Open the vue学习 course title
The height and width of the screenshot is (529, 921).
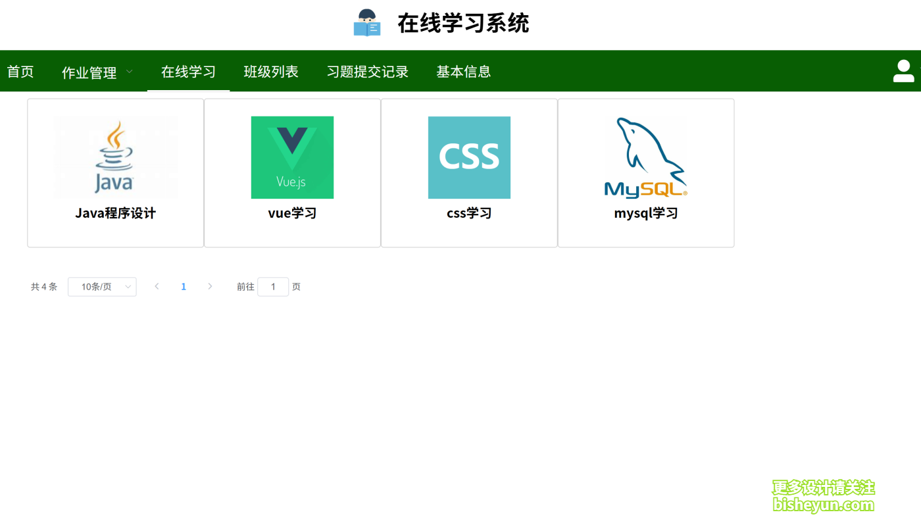(292, 213)
